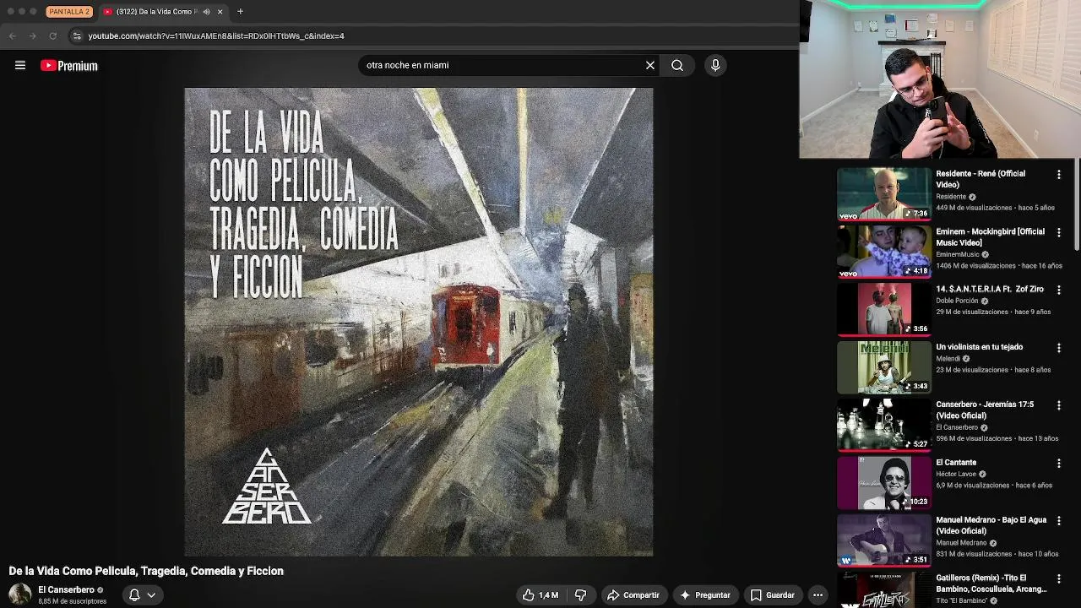Open more actions ellipsis below the video
Image resolution: width=1081 pixels, height=608 pixels.
818,594
